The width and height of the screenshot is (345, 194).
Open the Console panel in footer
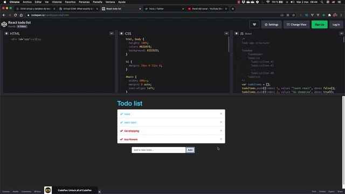tap(6, 192)
